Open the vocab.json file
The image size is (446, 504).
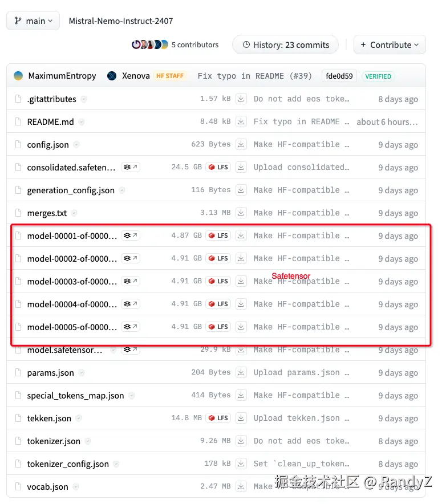[x=47, y=487]
